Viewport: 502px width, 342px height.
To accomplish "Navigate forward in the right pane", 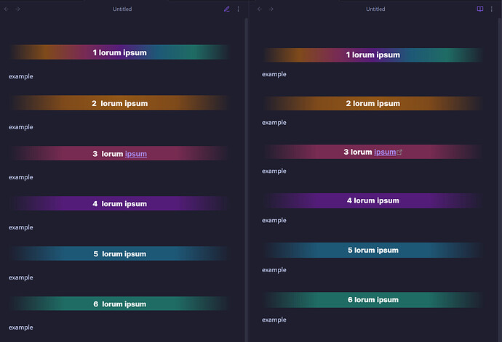I will [271, 9].
